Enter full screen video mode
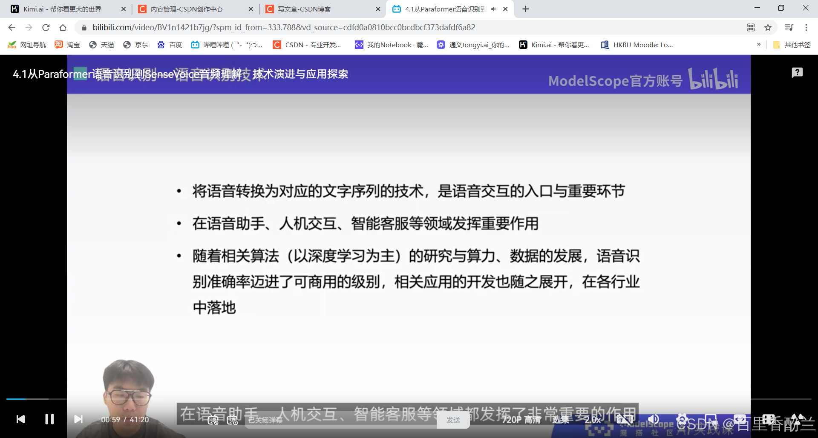The height and width of the screenshot is (438, 818). pos(797,419)
